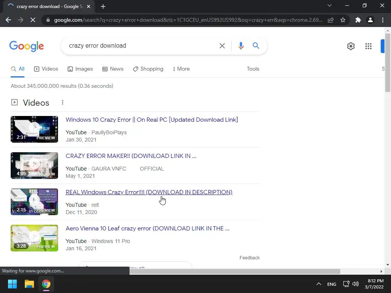Click the Chrome taskbar icon
The image size is (391, 293).
click(x=46, y=284)
